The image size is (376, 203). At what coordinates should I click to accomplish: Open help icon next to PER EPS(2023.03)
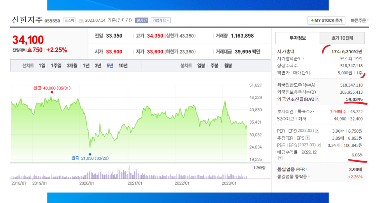coord(317,131)
